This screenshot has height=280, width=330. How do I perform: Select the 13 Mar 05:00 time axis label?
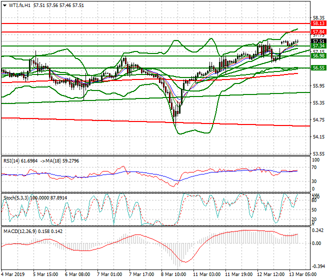[302, 274]
